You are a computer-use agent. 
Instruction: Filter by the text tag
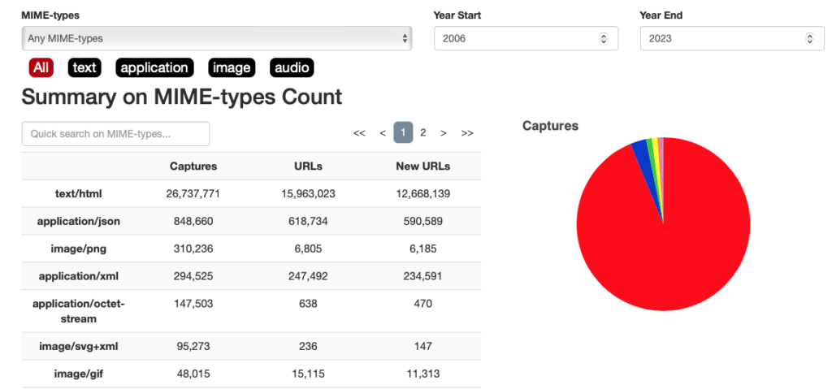84,68
